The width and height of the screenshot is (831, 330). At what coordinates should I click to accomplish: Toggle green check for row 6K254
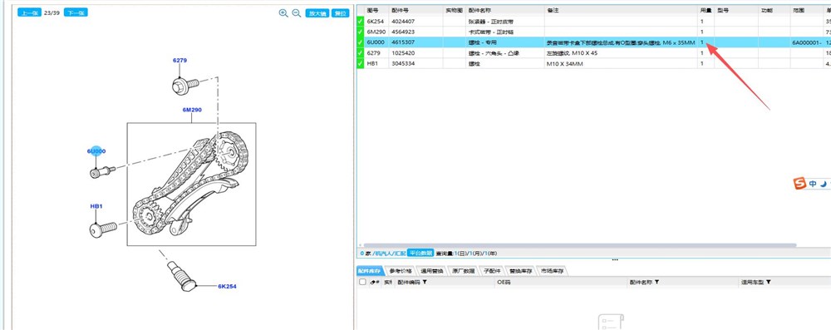[361, 22]
